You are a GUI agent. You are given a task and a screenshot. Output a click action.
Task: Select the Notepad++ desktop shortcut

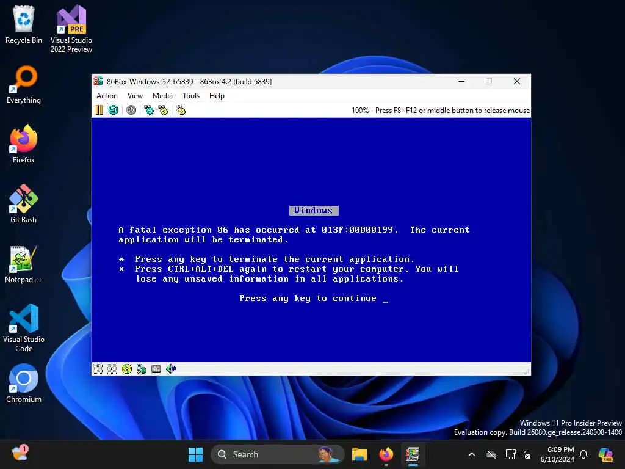pyautogui.click(x=24, y=264)
